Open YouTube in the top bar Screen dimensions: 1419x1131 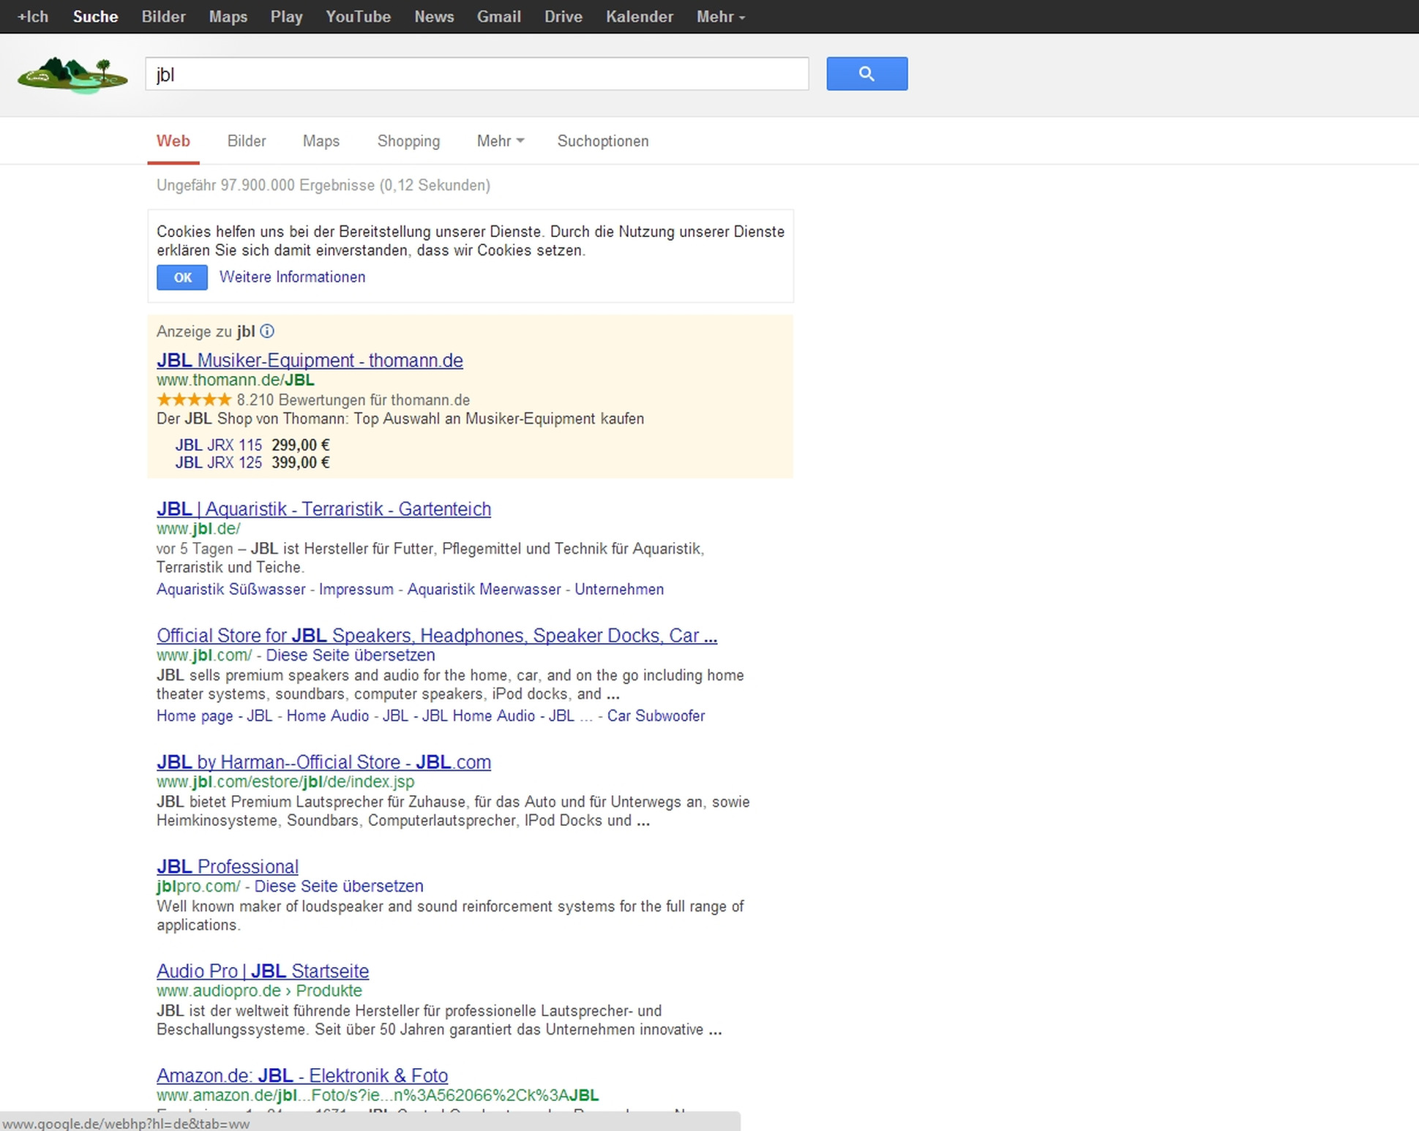tap(358, 16)
